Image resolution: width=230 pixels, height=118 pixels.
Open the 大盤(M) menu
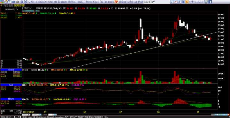pyautogui.click(x=52, y=2)
